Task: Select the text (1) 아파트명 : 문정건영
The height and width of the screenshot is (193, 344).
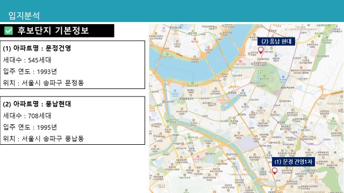Action: 37,48
